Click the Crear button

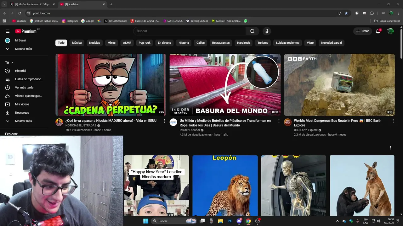click(x=362, y=31)
